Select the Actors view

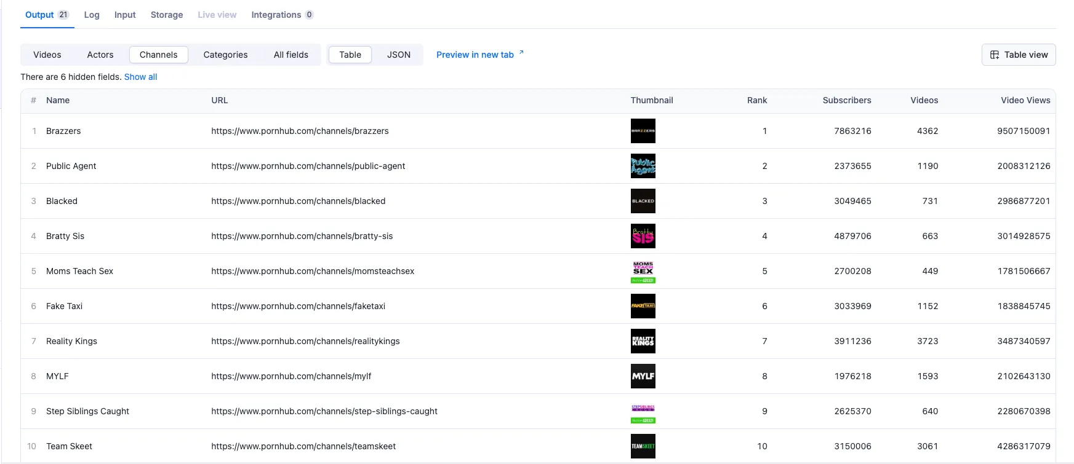100,55
